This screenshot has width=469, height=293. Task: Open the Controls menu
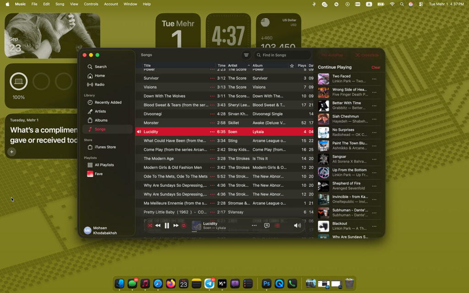point(91,4)
